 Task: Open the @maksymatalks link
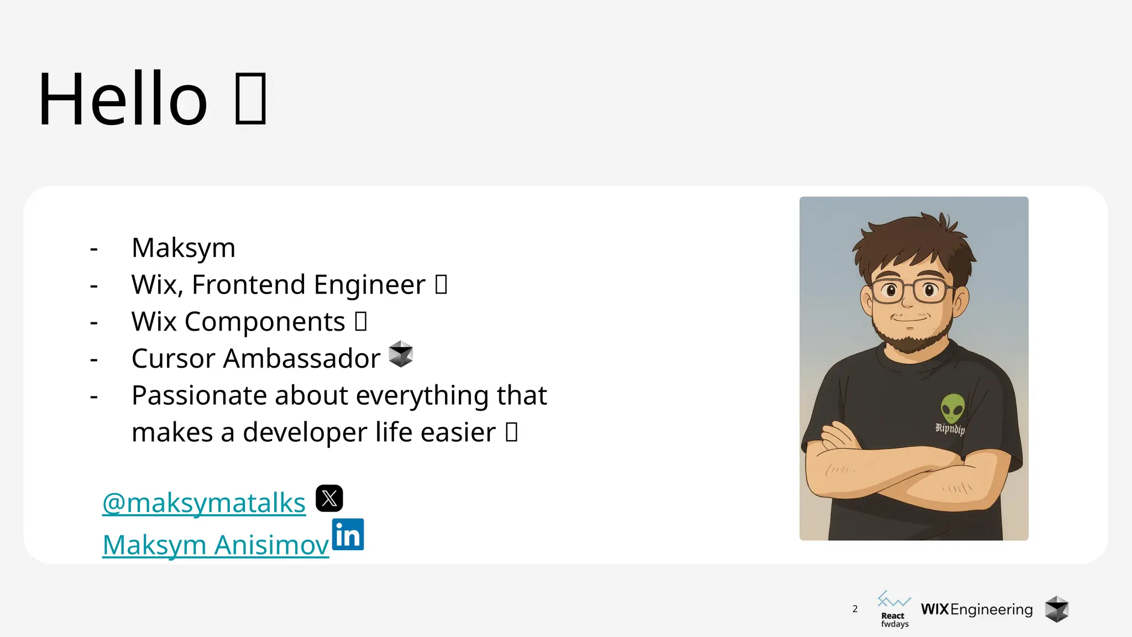(x=204, y=503)
